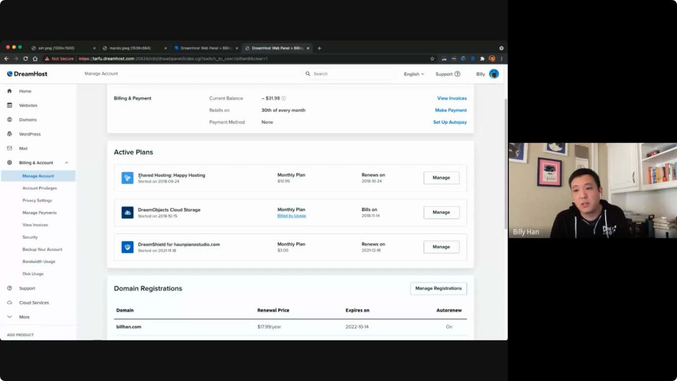Select Bandwidth Usage in the sidebar

point(39,262)
